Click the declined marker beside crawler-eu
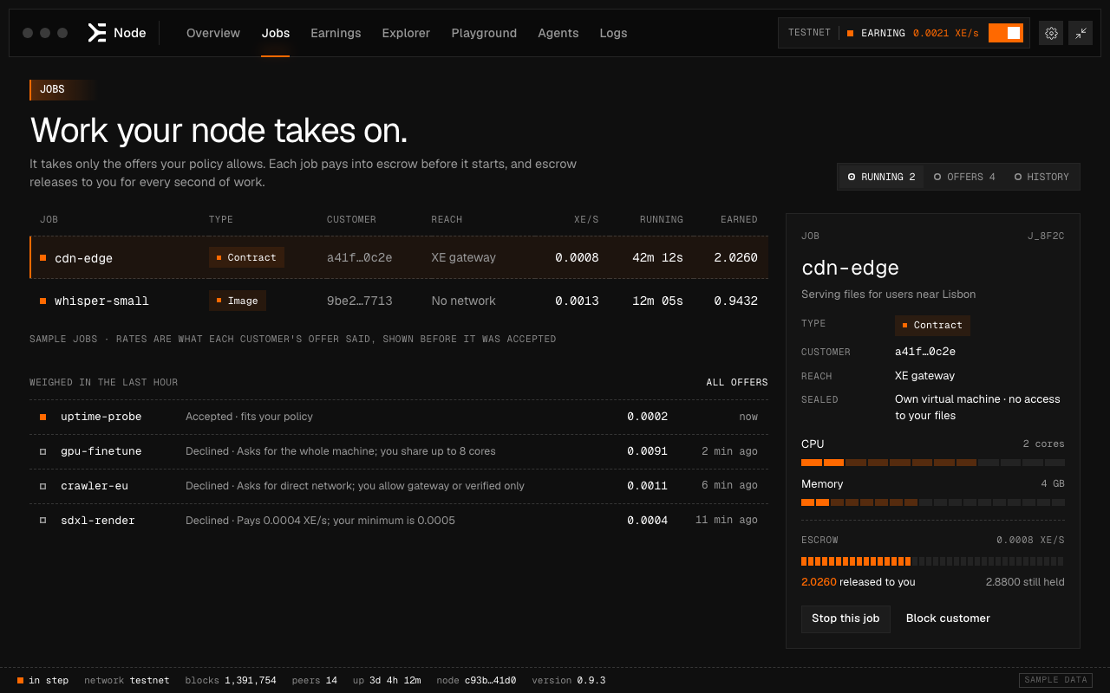 pos(42,486)
